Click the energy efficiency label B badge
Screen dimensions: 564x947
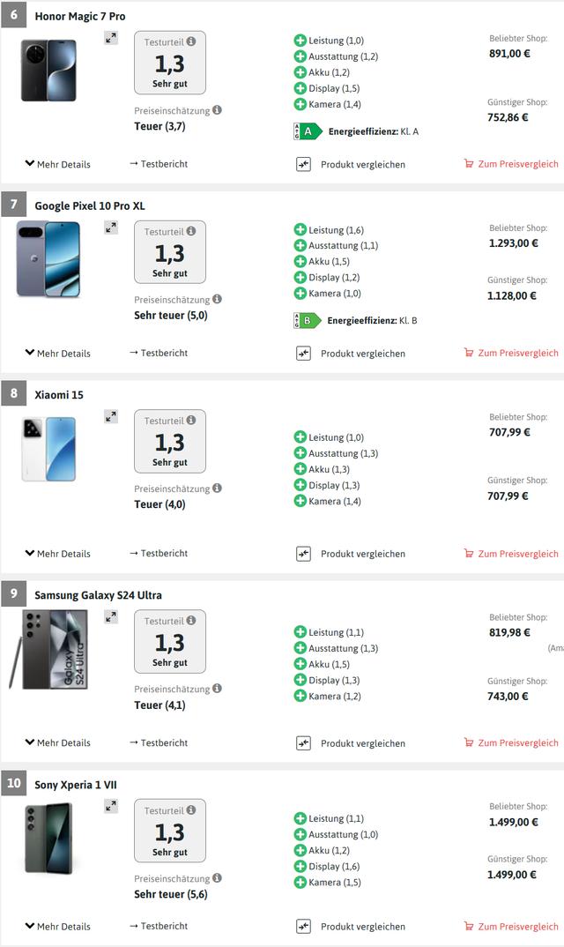[x=306, y=321]
